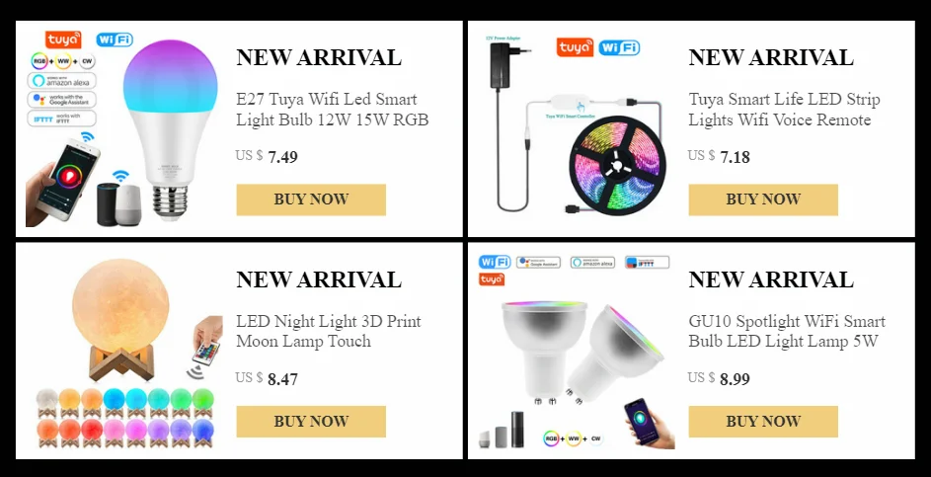This screenshot has height=477, width=931.
Task: Open LED Night Light 3D Print title
Action: (329, 331)
